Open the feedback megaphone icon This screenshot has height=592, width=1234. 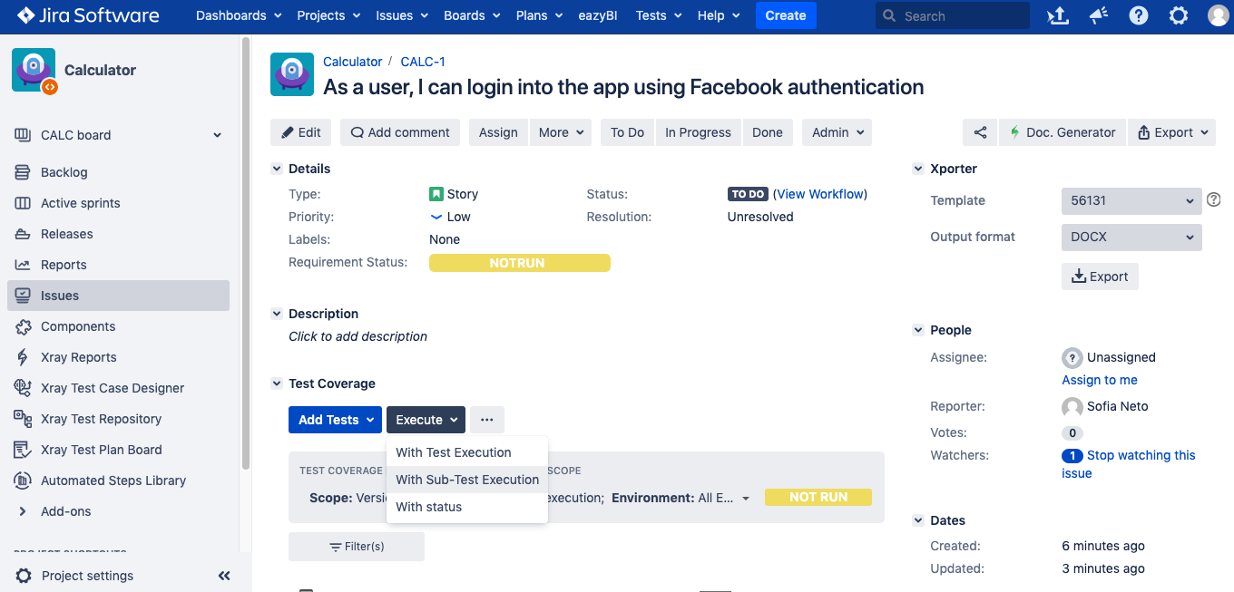(1098, 15)
